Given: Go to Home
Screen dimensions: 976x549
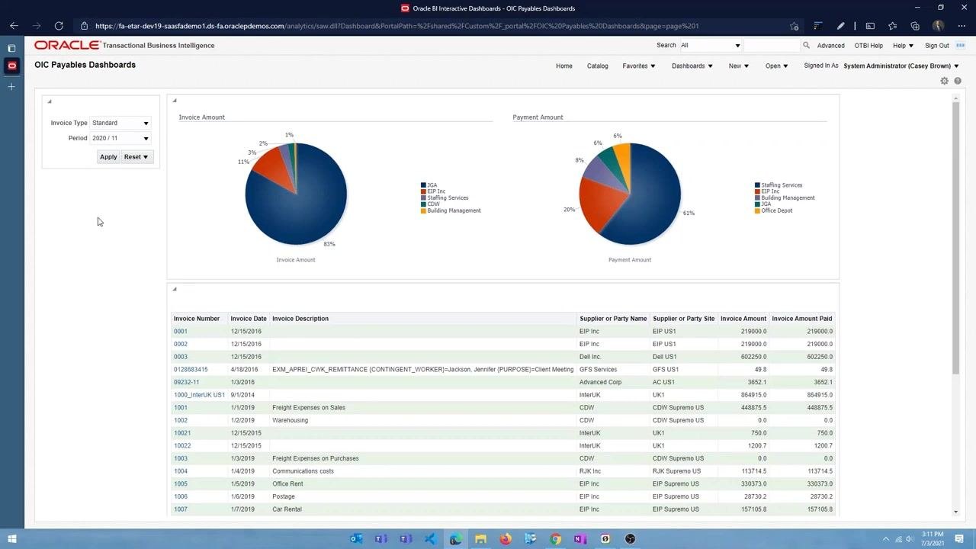Looking at the screenshot, I should pyautogui.click(x=564, y=66).
